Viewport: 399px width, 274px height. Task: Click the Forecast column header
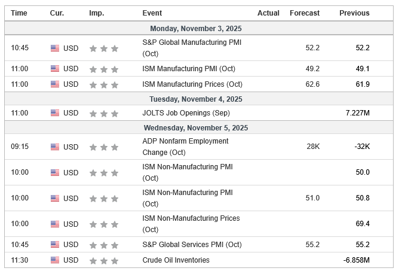point(305,13)
